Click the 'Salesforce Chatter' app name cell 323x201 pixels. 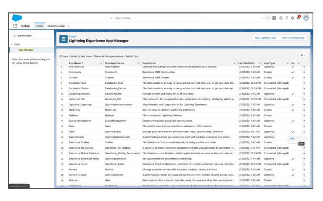79,142
